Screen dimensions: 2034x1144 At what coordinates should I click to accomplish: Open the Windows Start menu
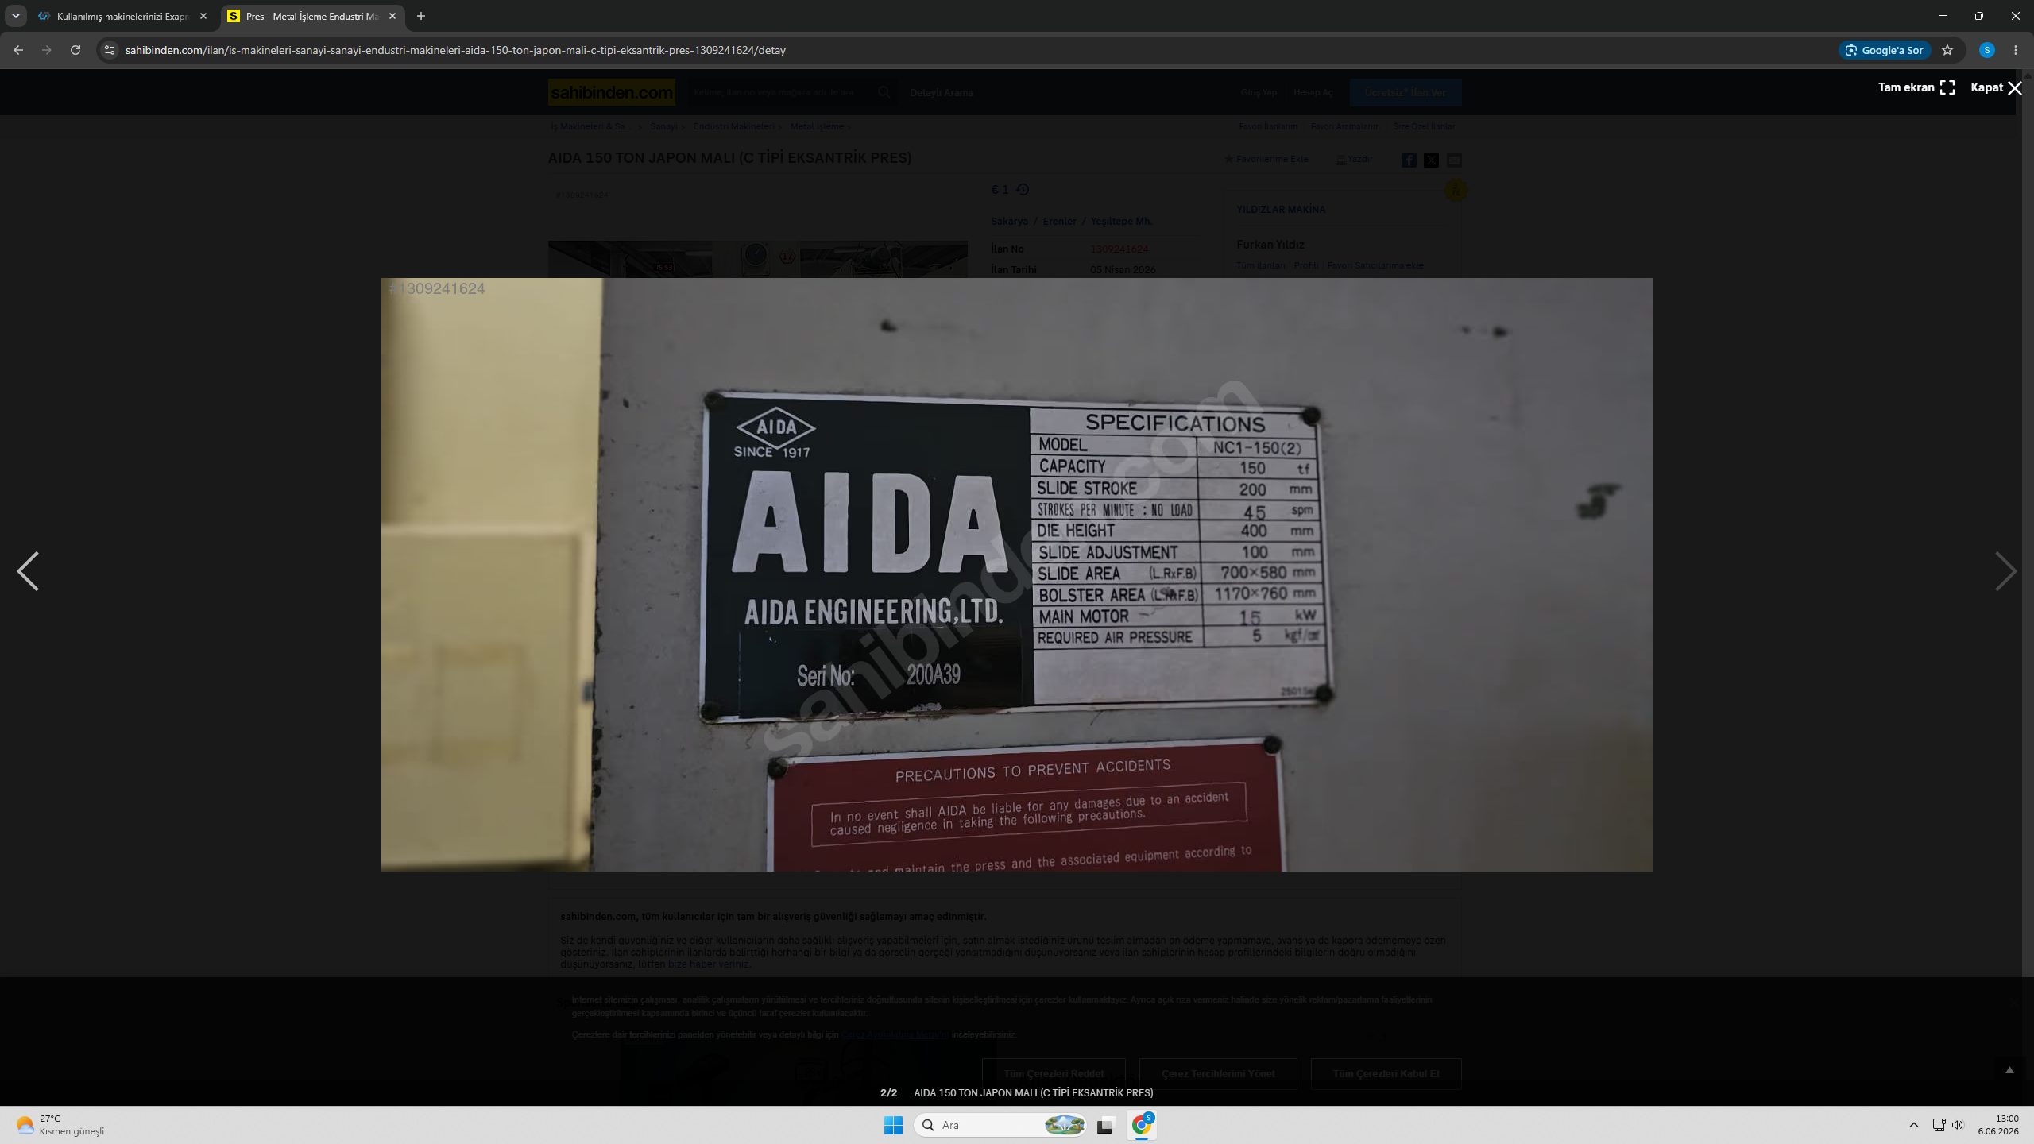[893, 1125]
